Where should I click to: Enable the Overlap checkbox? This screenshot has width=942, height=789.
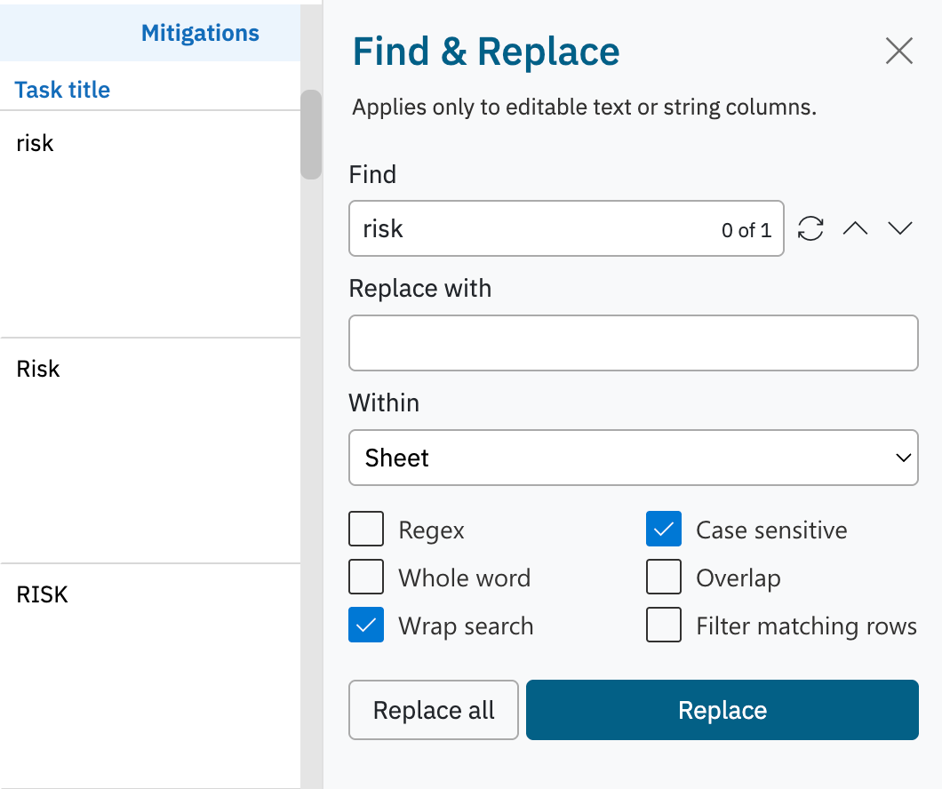click(x=664, y=578)
